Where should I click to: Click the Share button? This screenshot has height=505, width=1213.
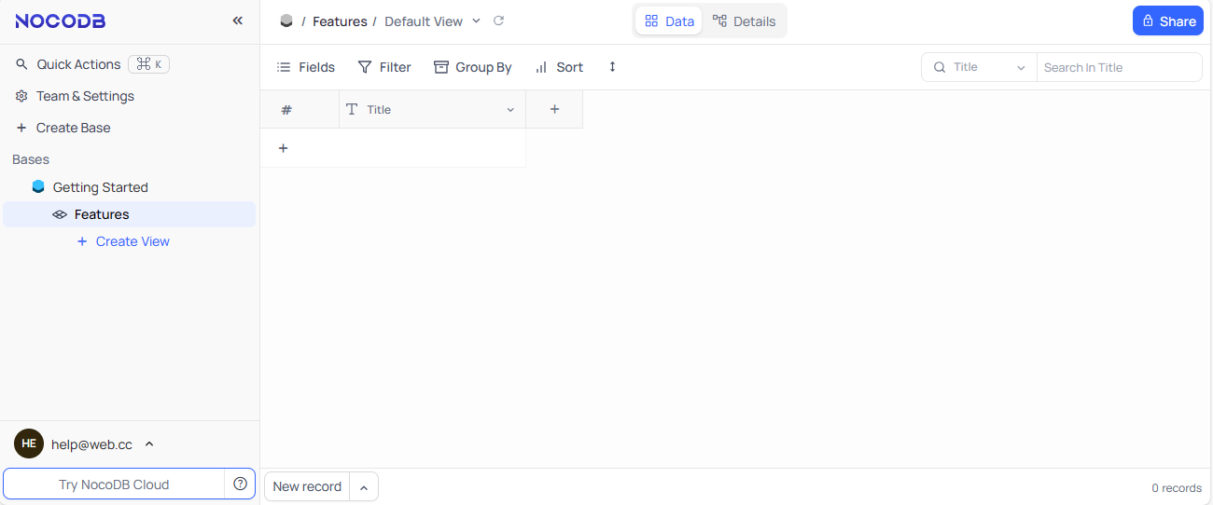(1168, 20)
